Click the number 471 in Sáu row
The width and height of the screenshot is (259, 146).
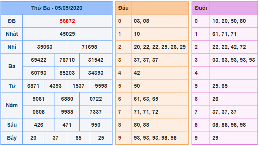coord(67,125)
